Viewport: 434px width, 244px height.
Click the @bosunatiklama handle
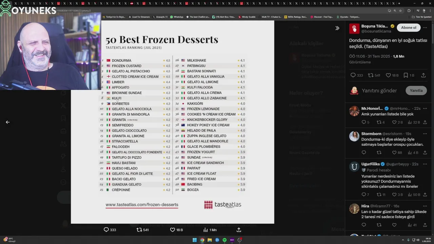[x=376, y=31]
